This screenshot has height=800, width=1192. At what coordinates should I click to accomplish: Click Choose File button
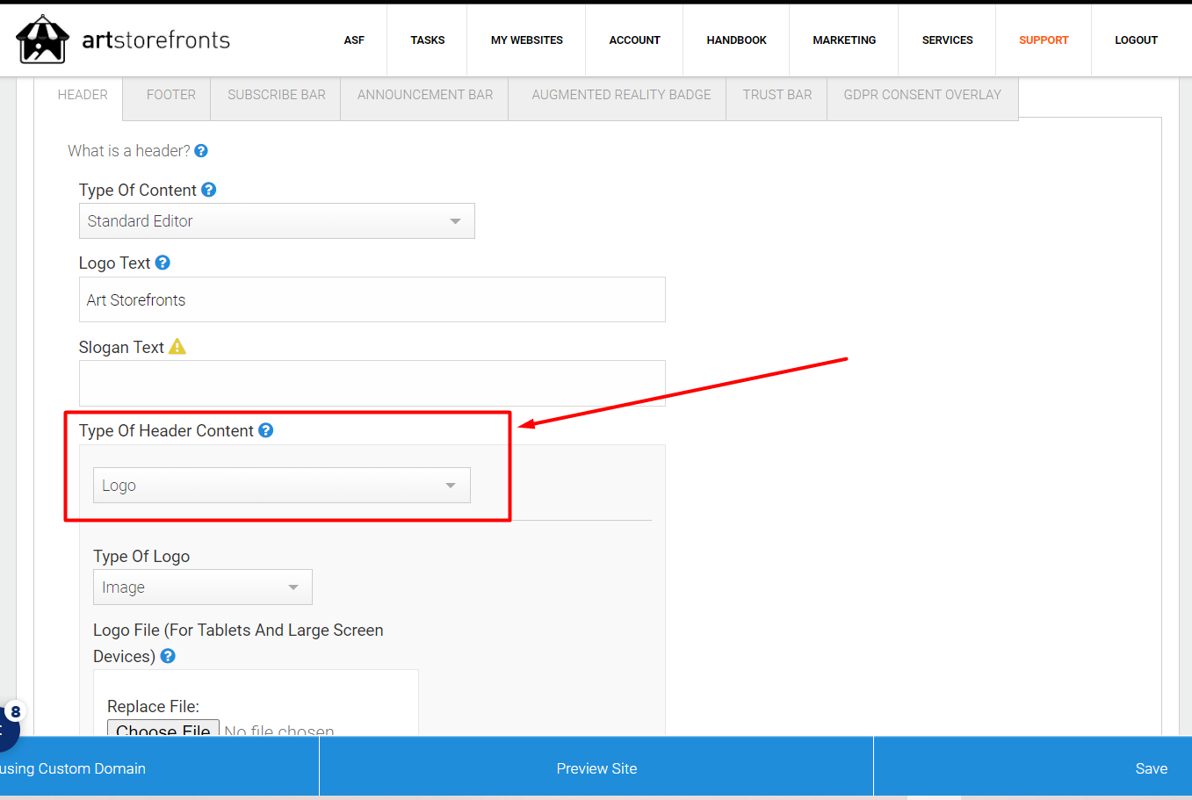pyautogui.click(x=163, y=729)
